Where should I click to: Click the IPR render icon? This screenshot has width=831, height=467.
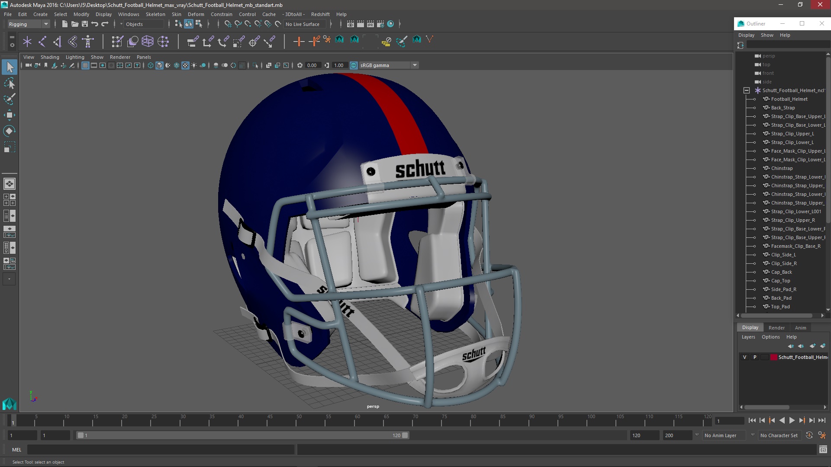pyautogui.click(x=370, y=24)
